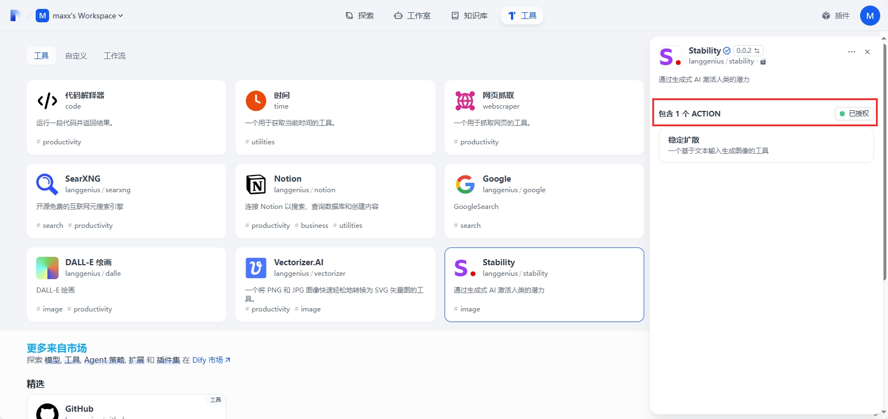Click the 扩展 marketplace link
Viewport: 888px width, 419px height.
[x=136, y=360]
